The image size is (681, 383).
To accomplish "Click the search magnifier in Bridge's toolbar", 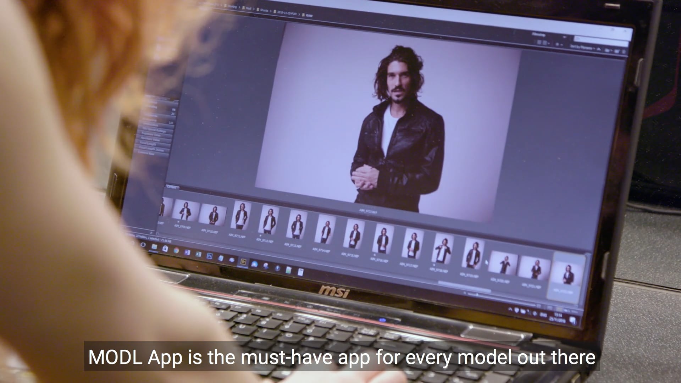I will point(577,38).
